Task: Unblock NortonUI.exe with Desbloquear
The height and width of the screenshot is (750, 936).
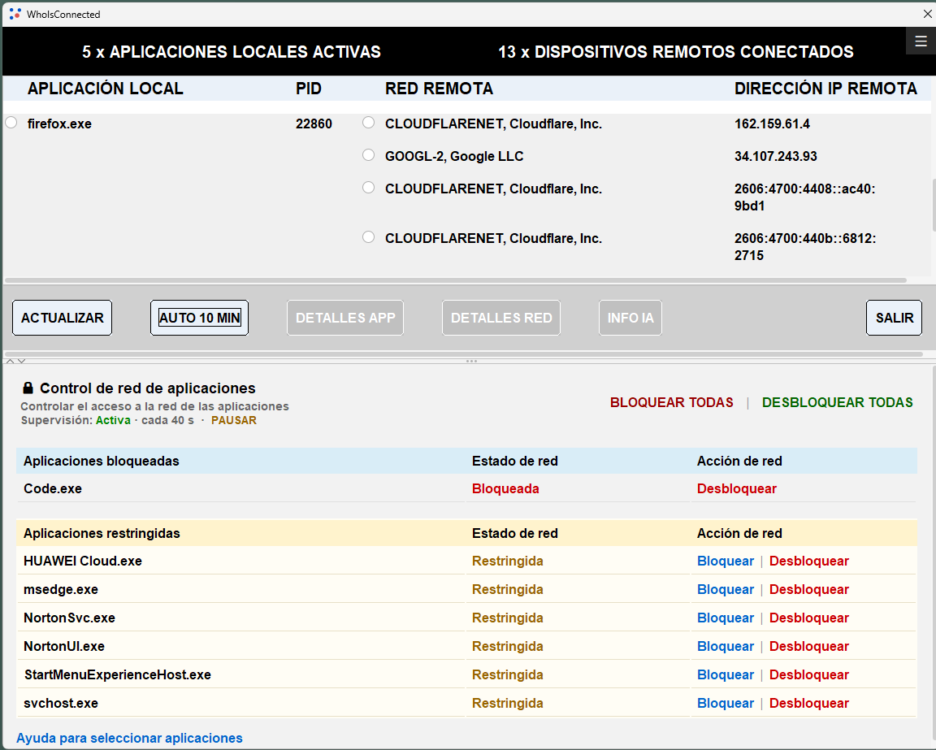Action: 809,646
